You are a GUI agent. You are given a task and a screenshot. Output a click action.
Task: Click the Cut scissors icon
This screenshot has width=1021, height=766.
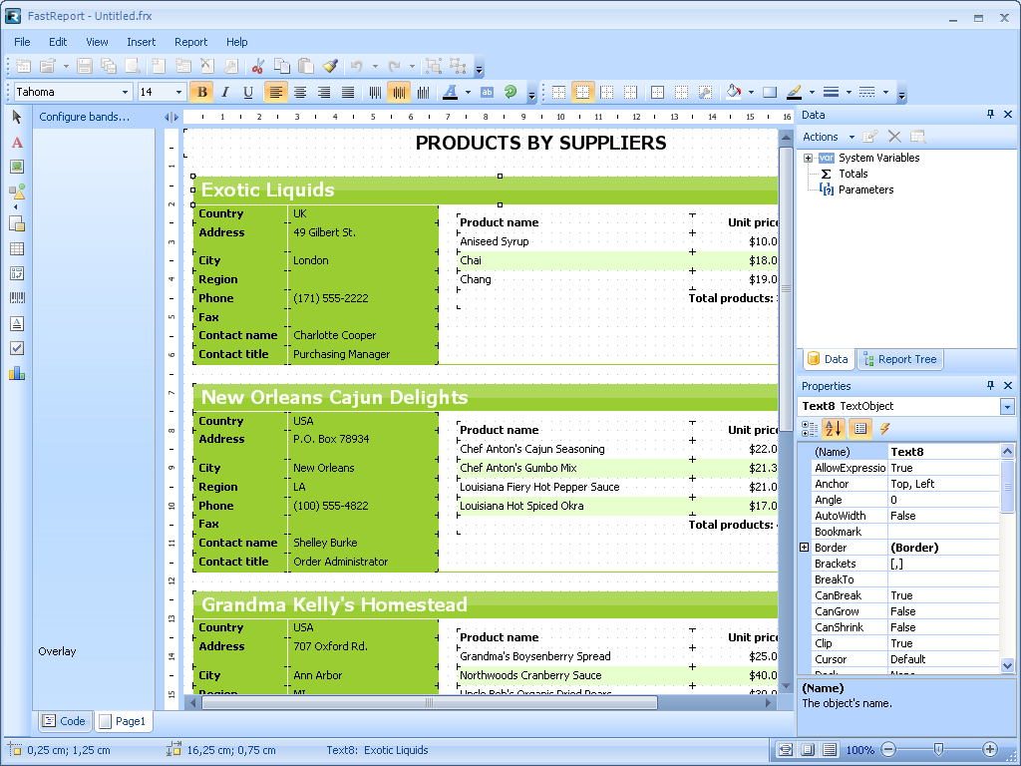click(257, 66)
